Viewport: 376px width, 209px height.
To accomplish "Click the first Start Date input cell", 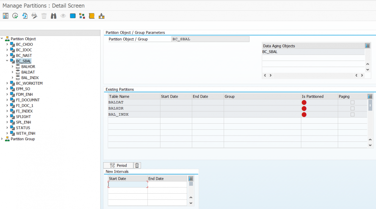I will tap(128, 185).
